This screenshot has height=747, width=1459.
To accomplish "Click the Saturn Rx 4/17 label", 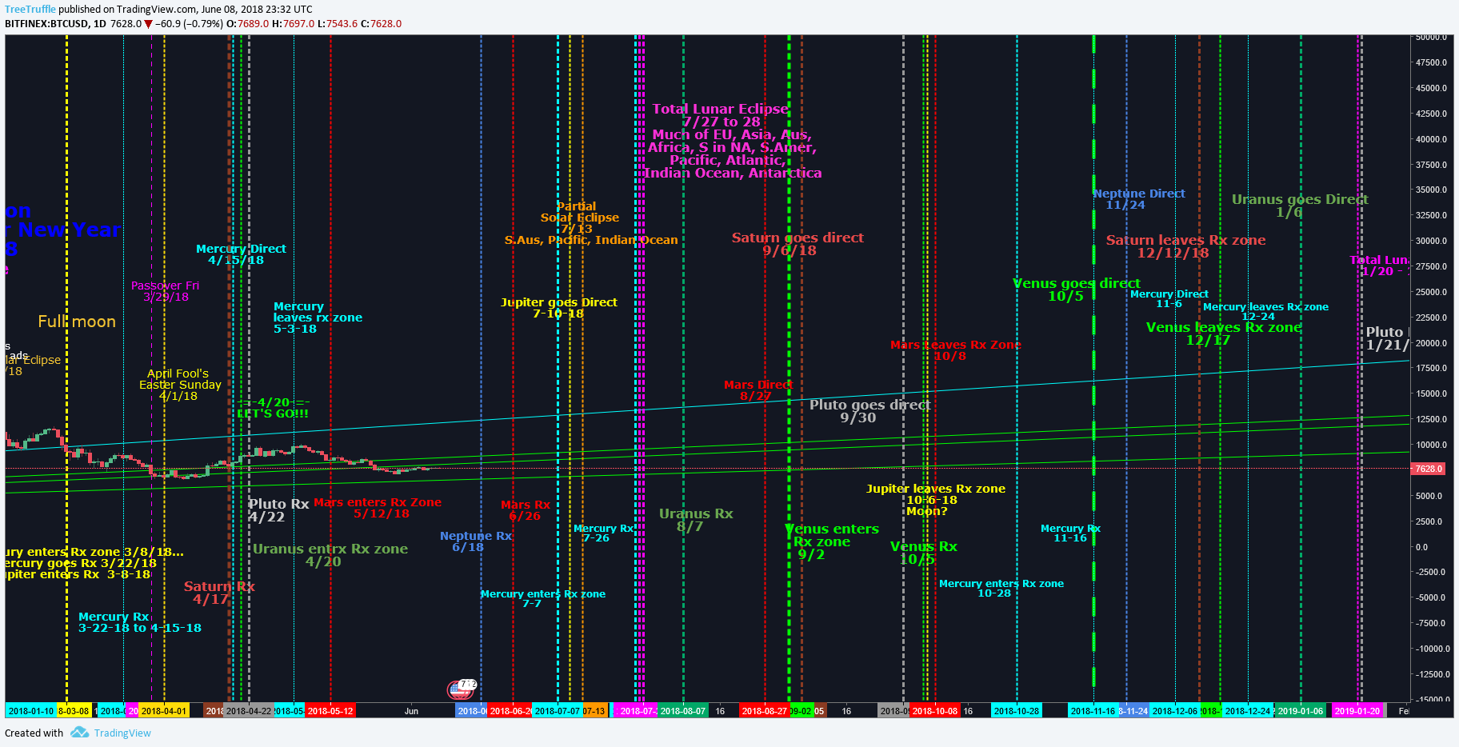I will click(x=218, y=593).
